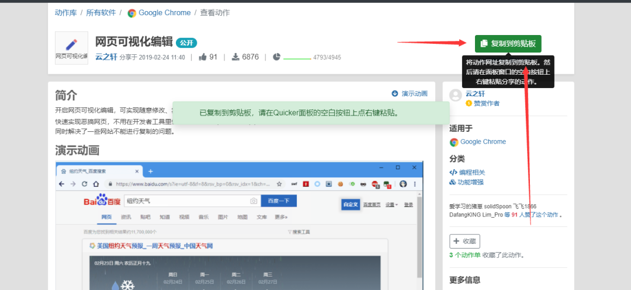Click 登录 link in demo Baidu page
This screenshot has height=290, width=631.
tap(408, 204)
